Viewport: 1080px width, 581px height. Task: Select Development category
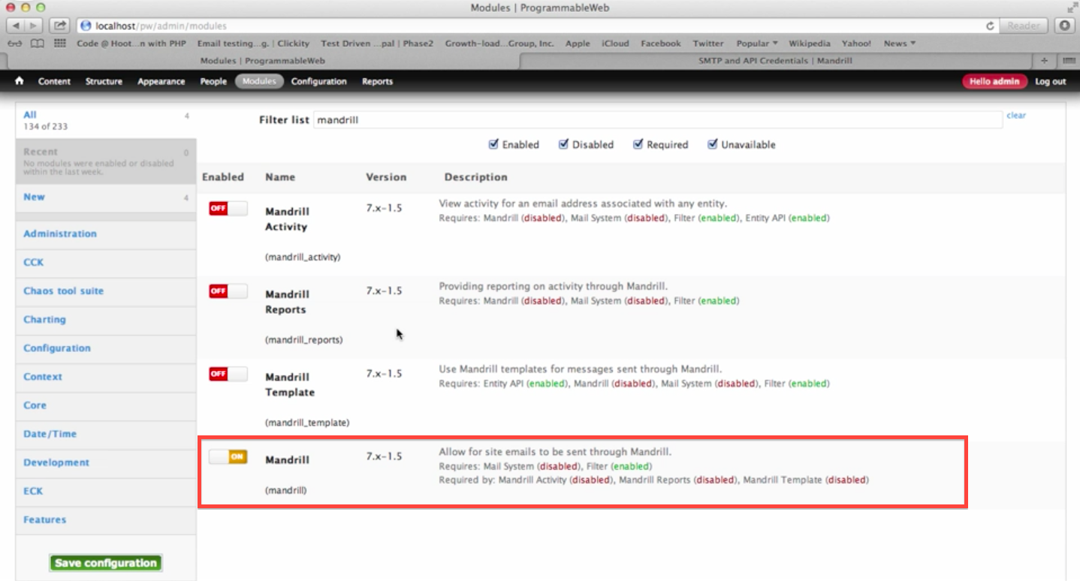tap(106, 462)
